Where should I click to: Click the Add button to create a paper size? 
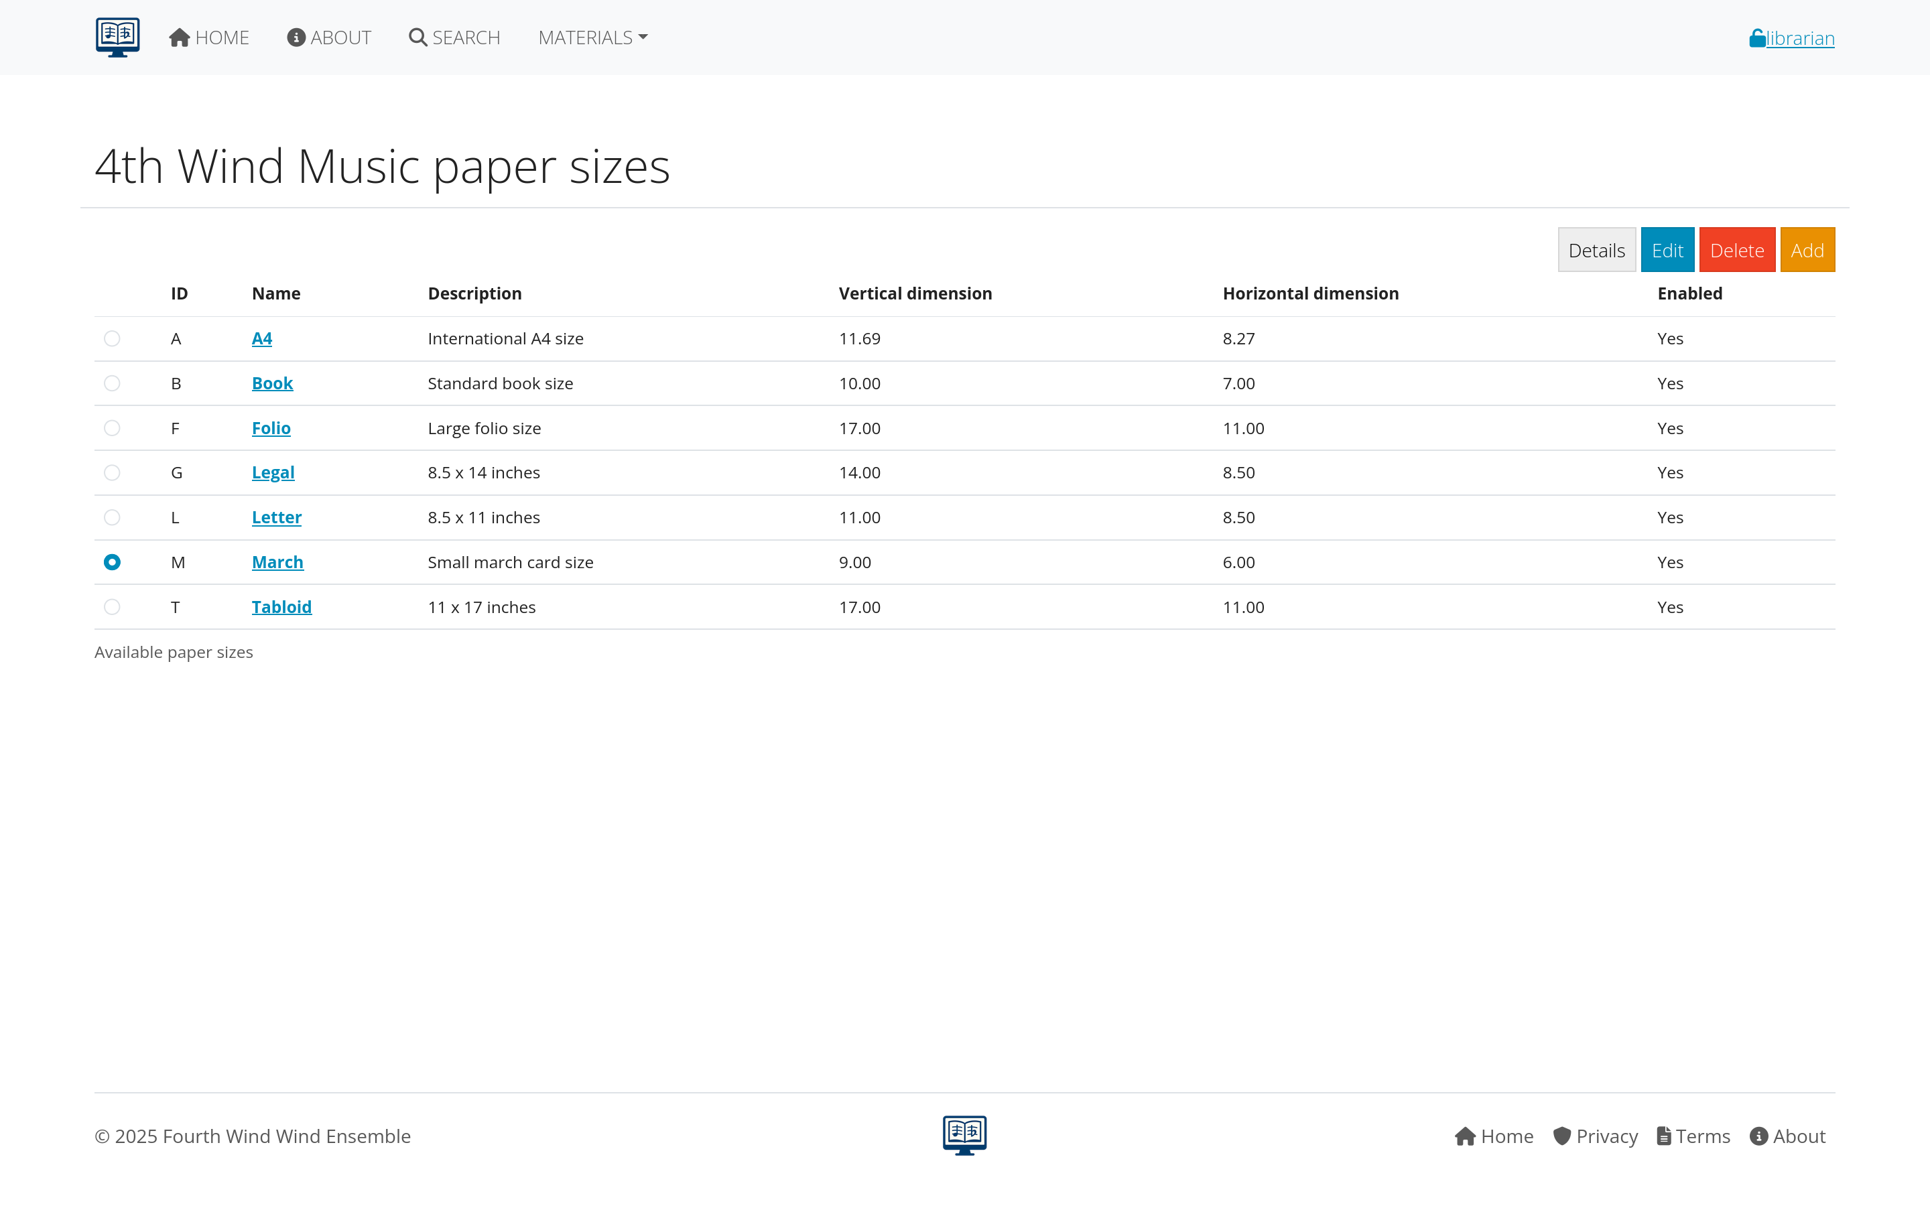(1807, 250)
